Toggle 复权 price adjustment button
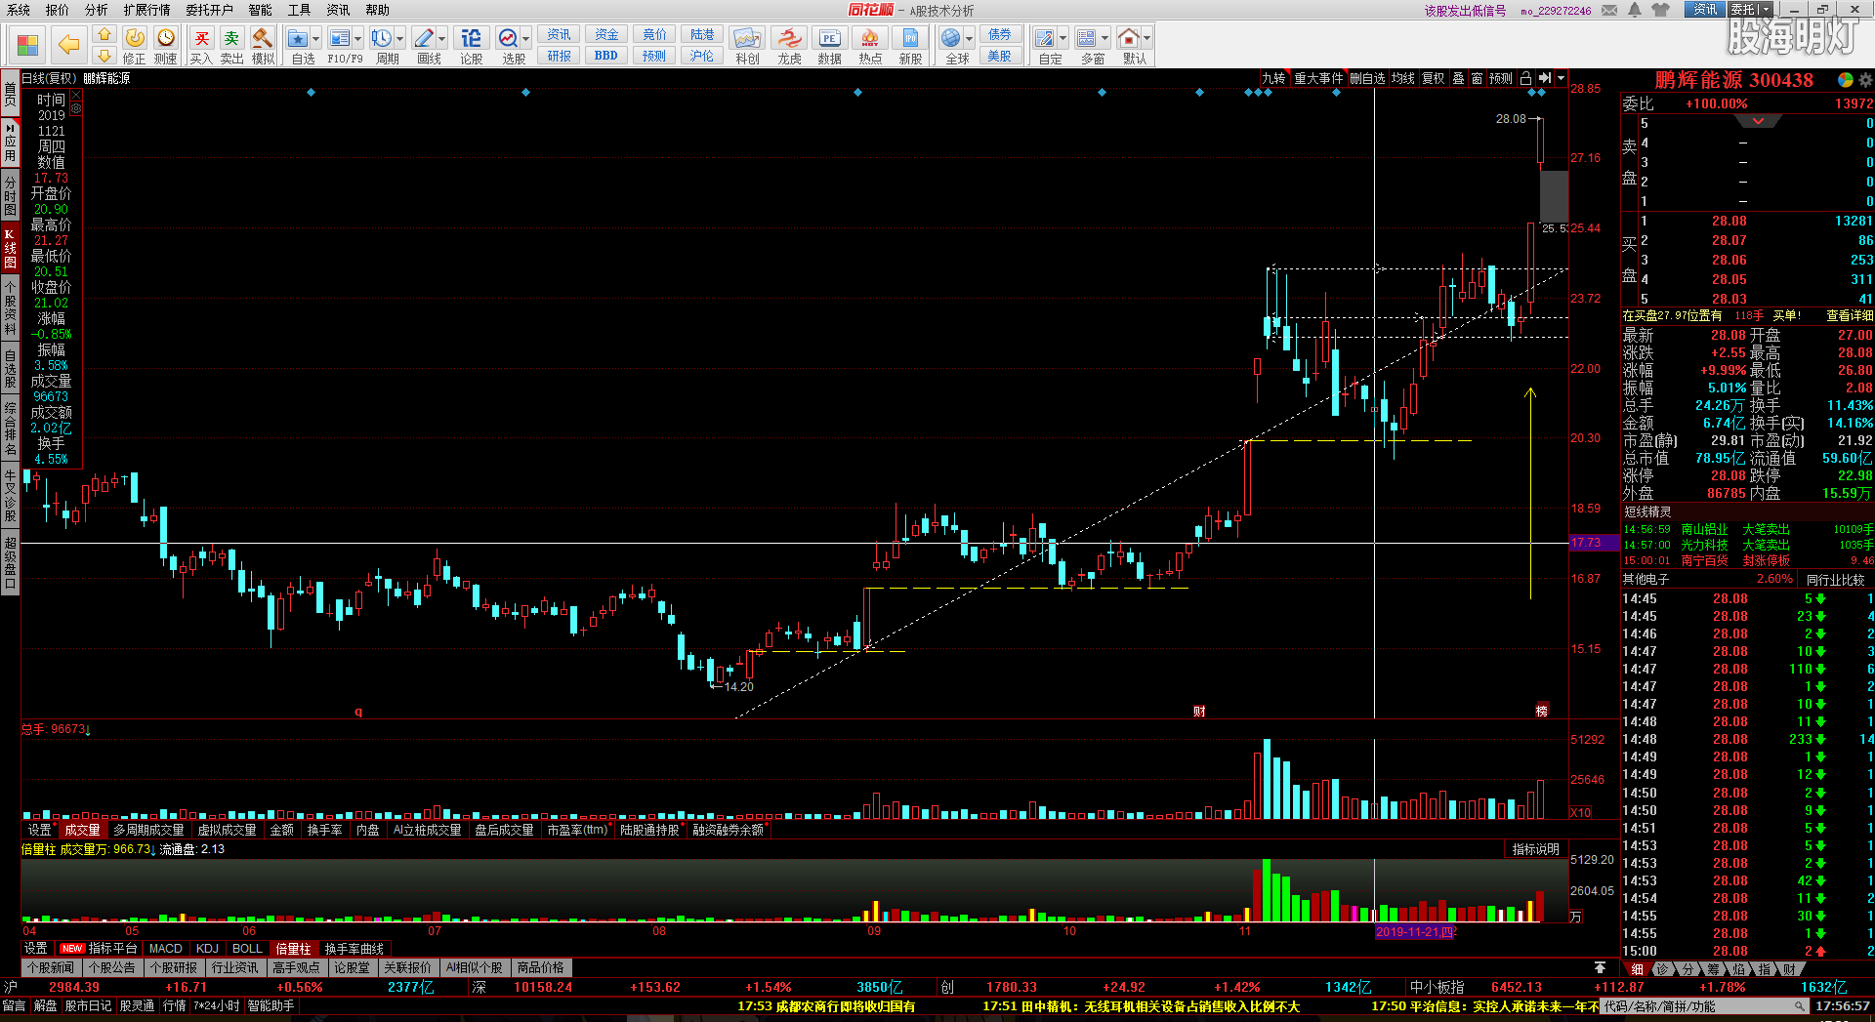The width and height of the screenshot is (1875, 1022). 1433,78
